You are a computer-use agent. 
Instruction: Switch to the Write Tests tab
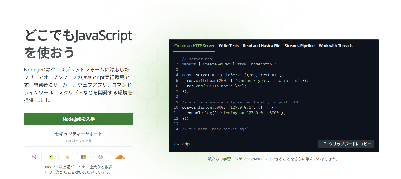click(229, 46)
